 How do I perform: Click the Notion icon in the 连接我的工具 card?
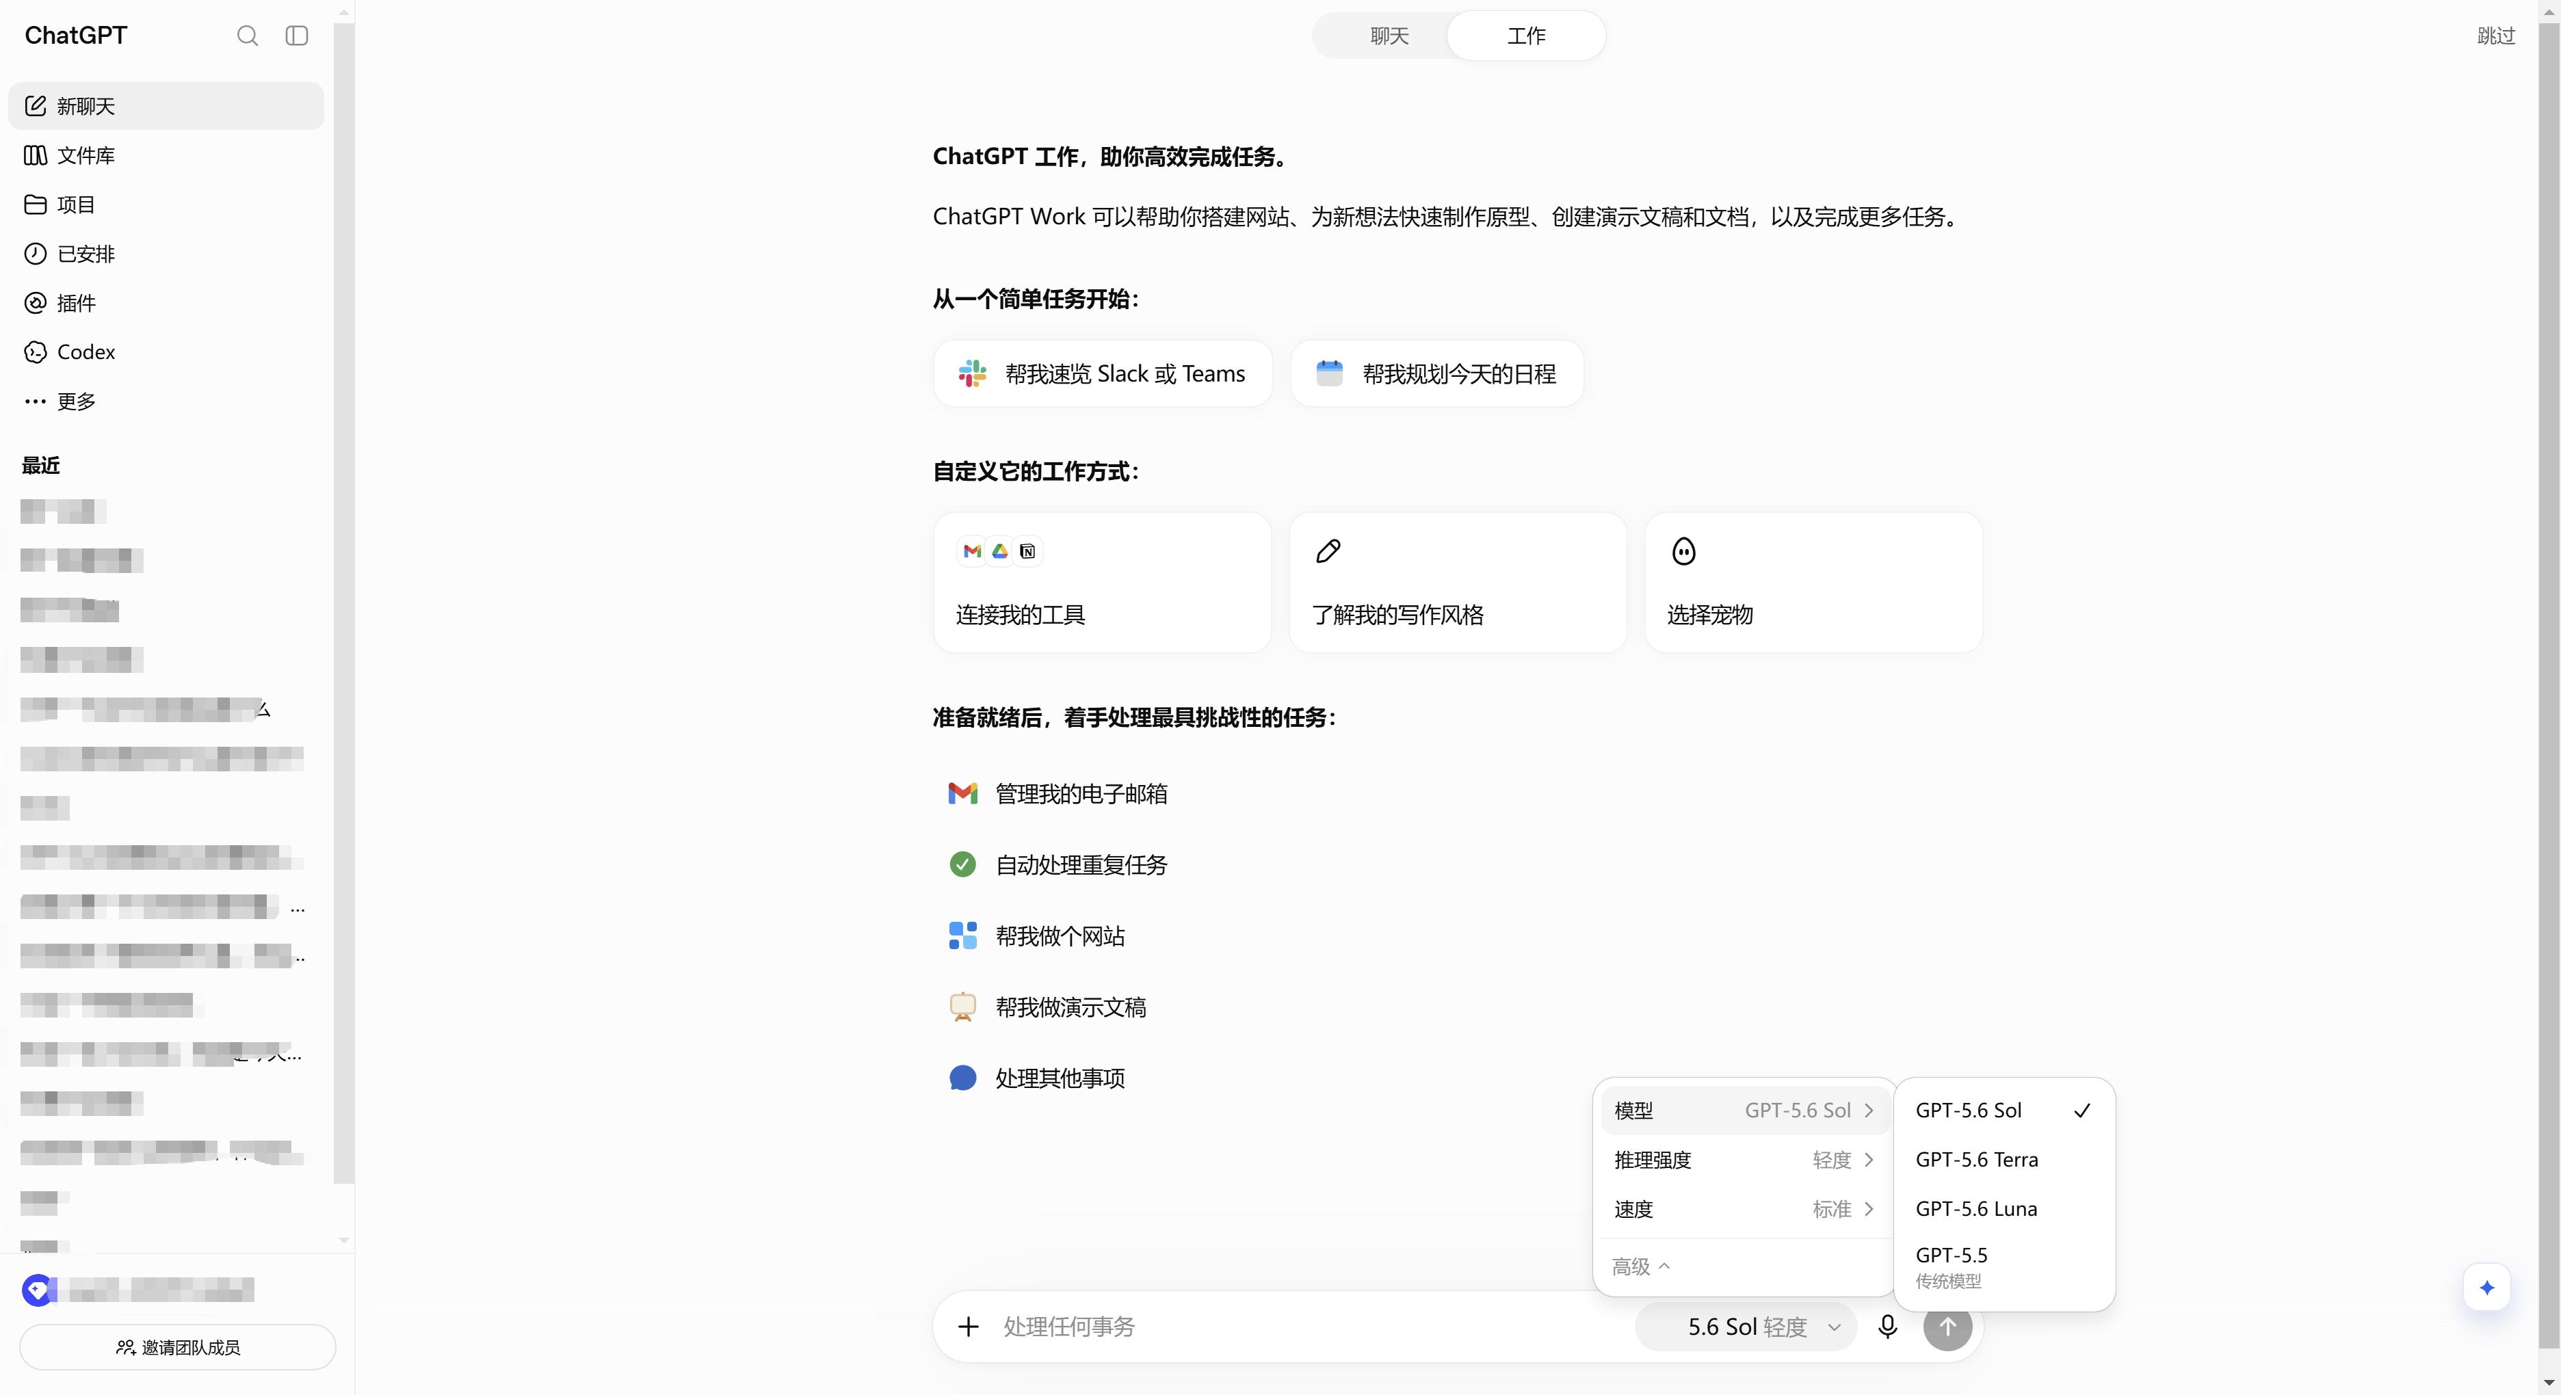coord(1028,551)
